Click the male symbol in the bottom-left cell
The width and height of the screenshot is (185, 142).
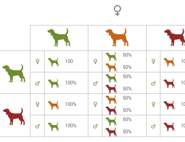click(x=38, y=126)
